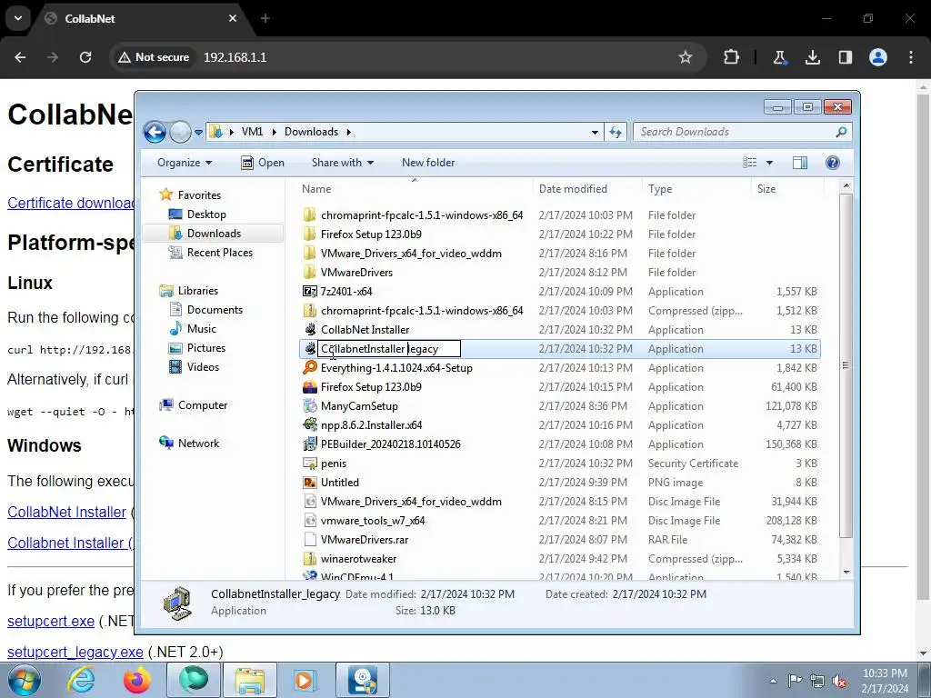Select the VMwareDrivers folder icon
Image resolution: width=931 pixels, height=698 pixels.
point(309,273)
